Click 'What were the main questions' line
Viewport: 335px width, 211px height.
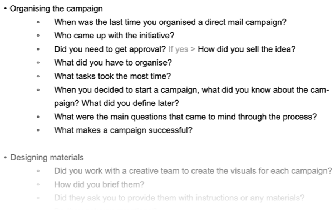(x=185, y=117)
